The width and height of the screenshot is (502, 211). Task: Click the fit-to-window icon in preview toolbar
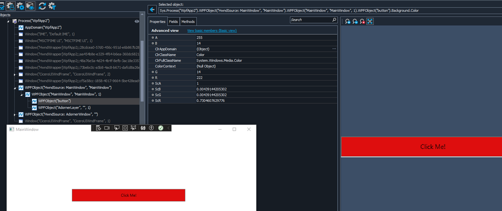pos(370,21)
